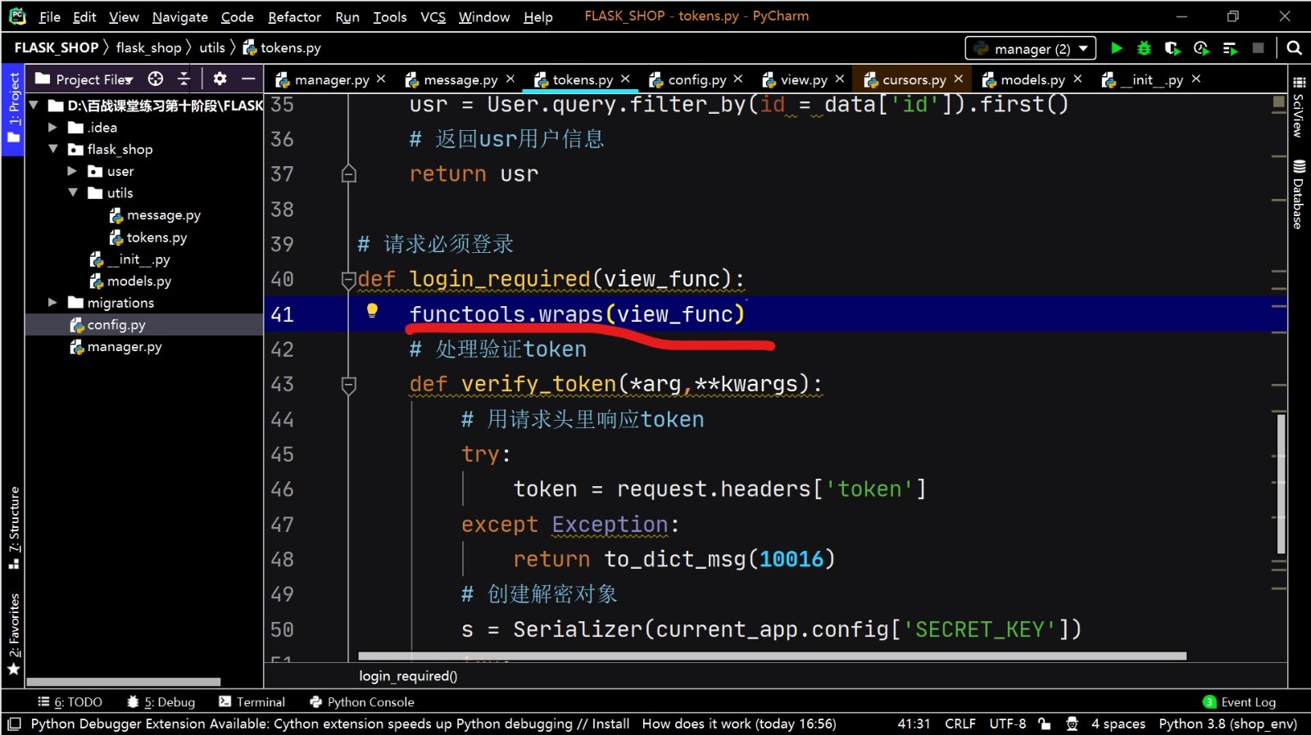This screenshot has width=1311, height=735.
Task: Click CRLF line separator widget
Action: [959, 724]
